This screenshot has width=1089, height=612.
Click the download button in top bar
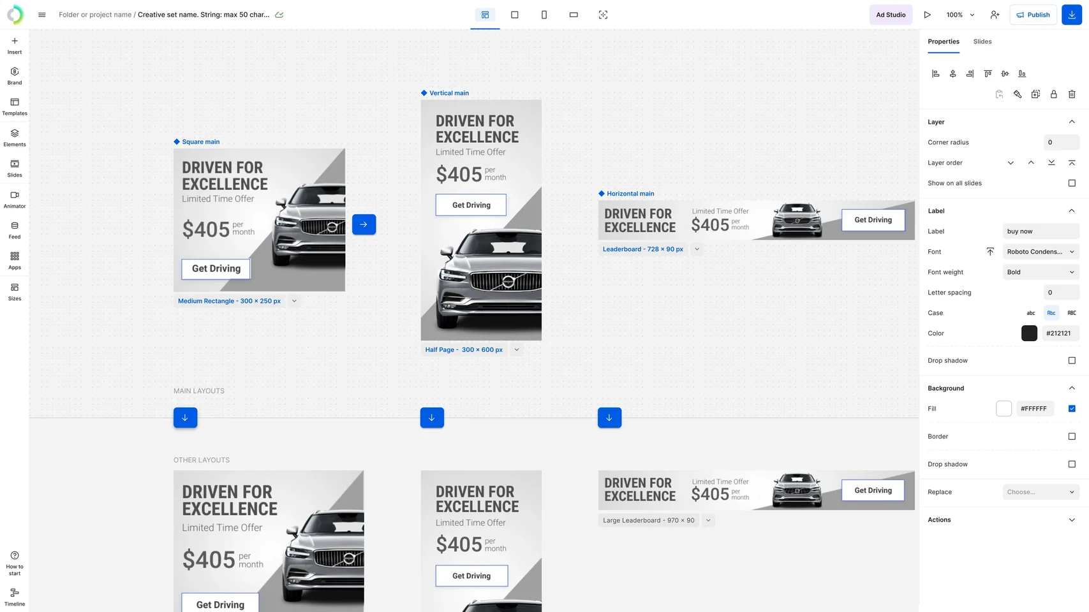(x=1072, y=15)
